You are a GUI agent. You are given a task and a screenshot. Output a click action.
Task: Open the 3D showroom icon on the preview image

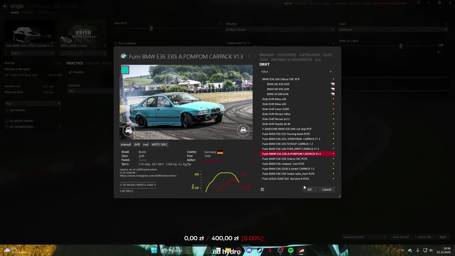point(243,130)
